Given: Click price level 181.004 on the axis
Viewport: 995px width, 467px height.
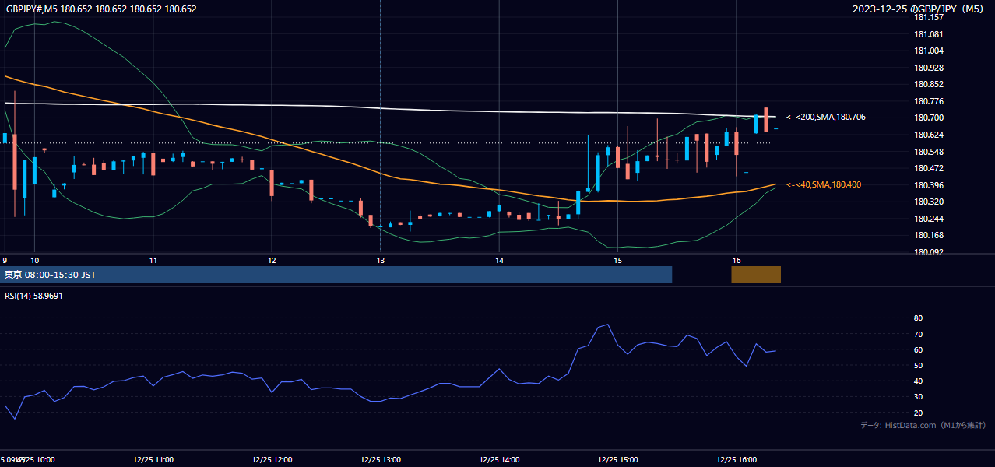Looking at the screenshot, I should coord(928,51).
